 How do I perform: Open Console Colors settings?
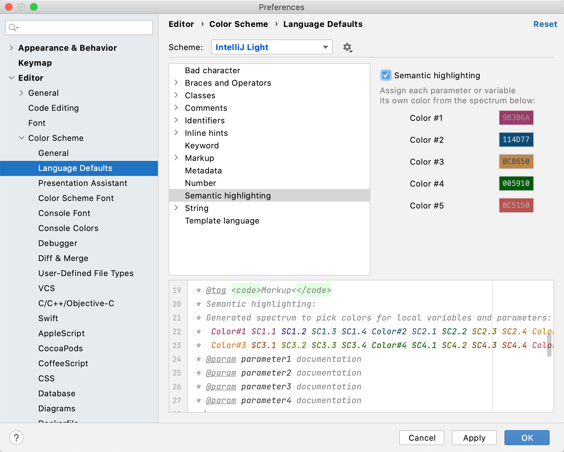click(68, 228)
